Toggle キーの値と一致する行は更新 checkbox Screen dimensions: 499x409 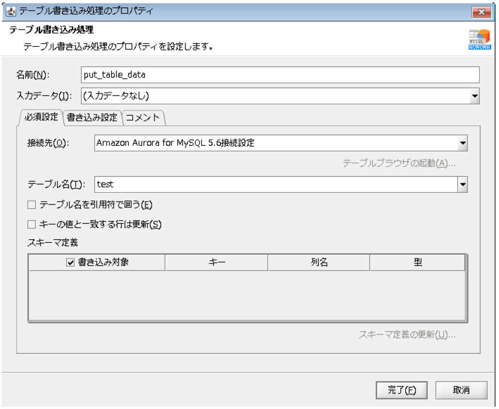(32, 224)
